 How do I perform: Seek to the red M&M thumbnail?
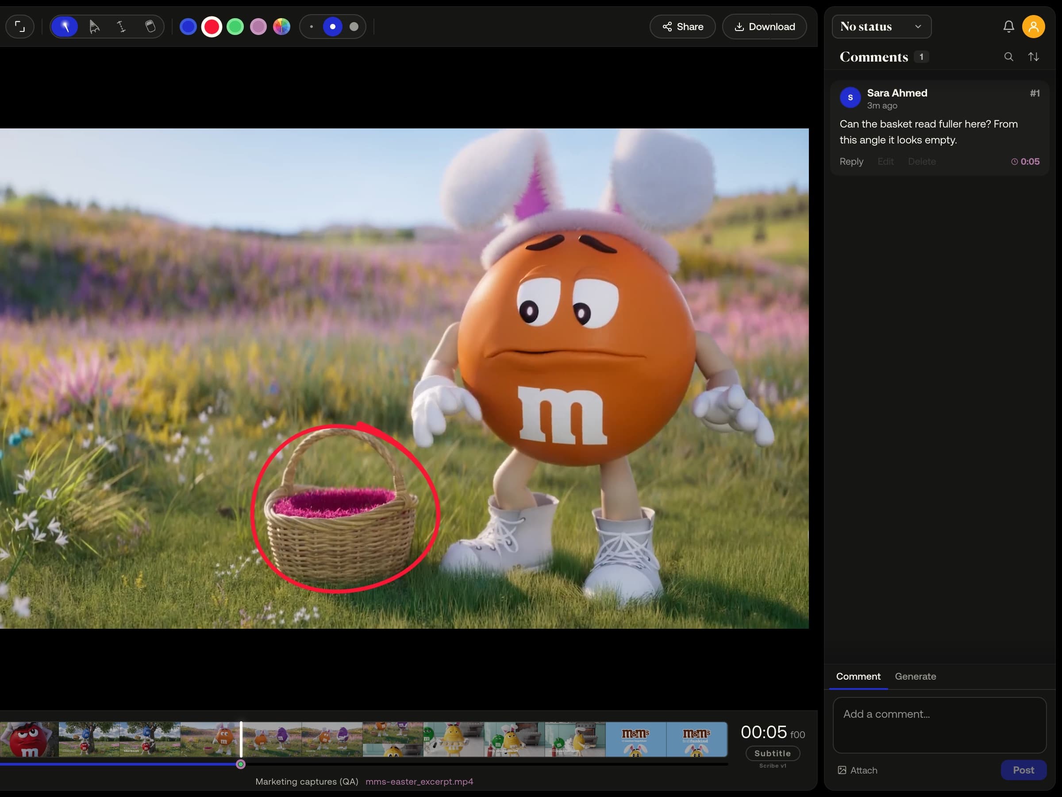tap(29, 739)
